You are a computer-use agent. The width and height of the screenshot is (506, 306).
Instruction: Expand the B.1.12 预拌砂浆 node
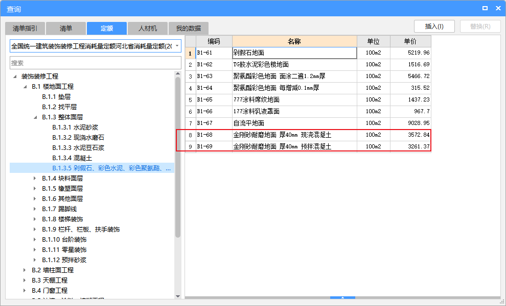(x=35, y=260)
